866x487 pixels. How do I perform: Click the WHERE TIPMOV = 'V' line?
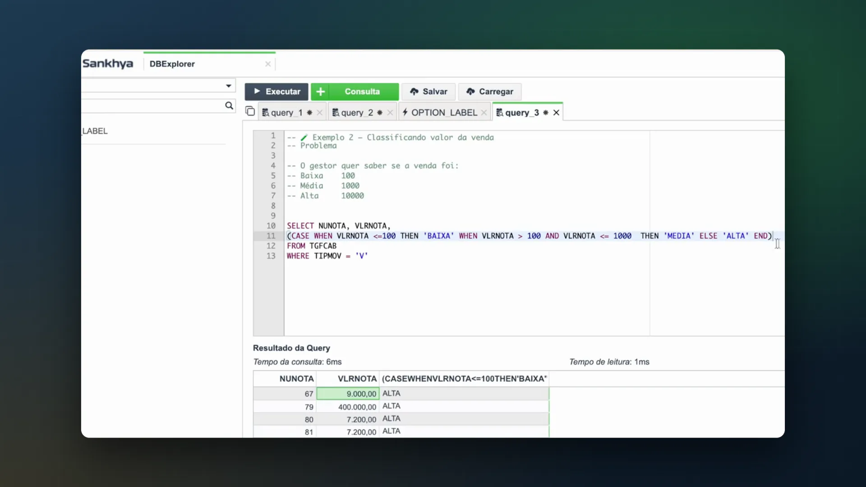click(x=327, y=256)
